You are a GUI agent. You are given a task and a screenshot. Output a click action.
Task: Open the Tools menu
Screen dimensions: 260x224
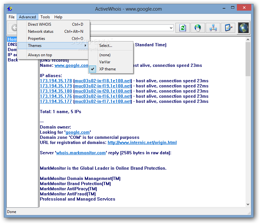pos(45,17)
